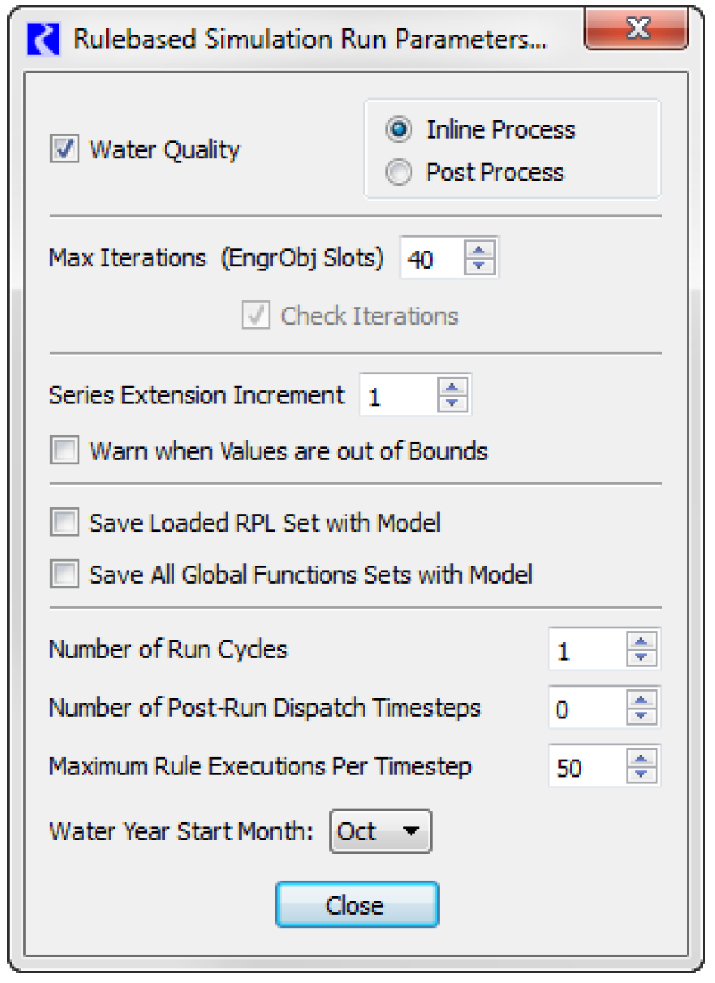Screen dimensions: 715x983
Task: Increase Maximum Rule Executions up arrow
Action: click(641, 758)
